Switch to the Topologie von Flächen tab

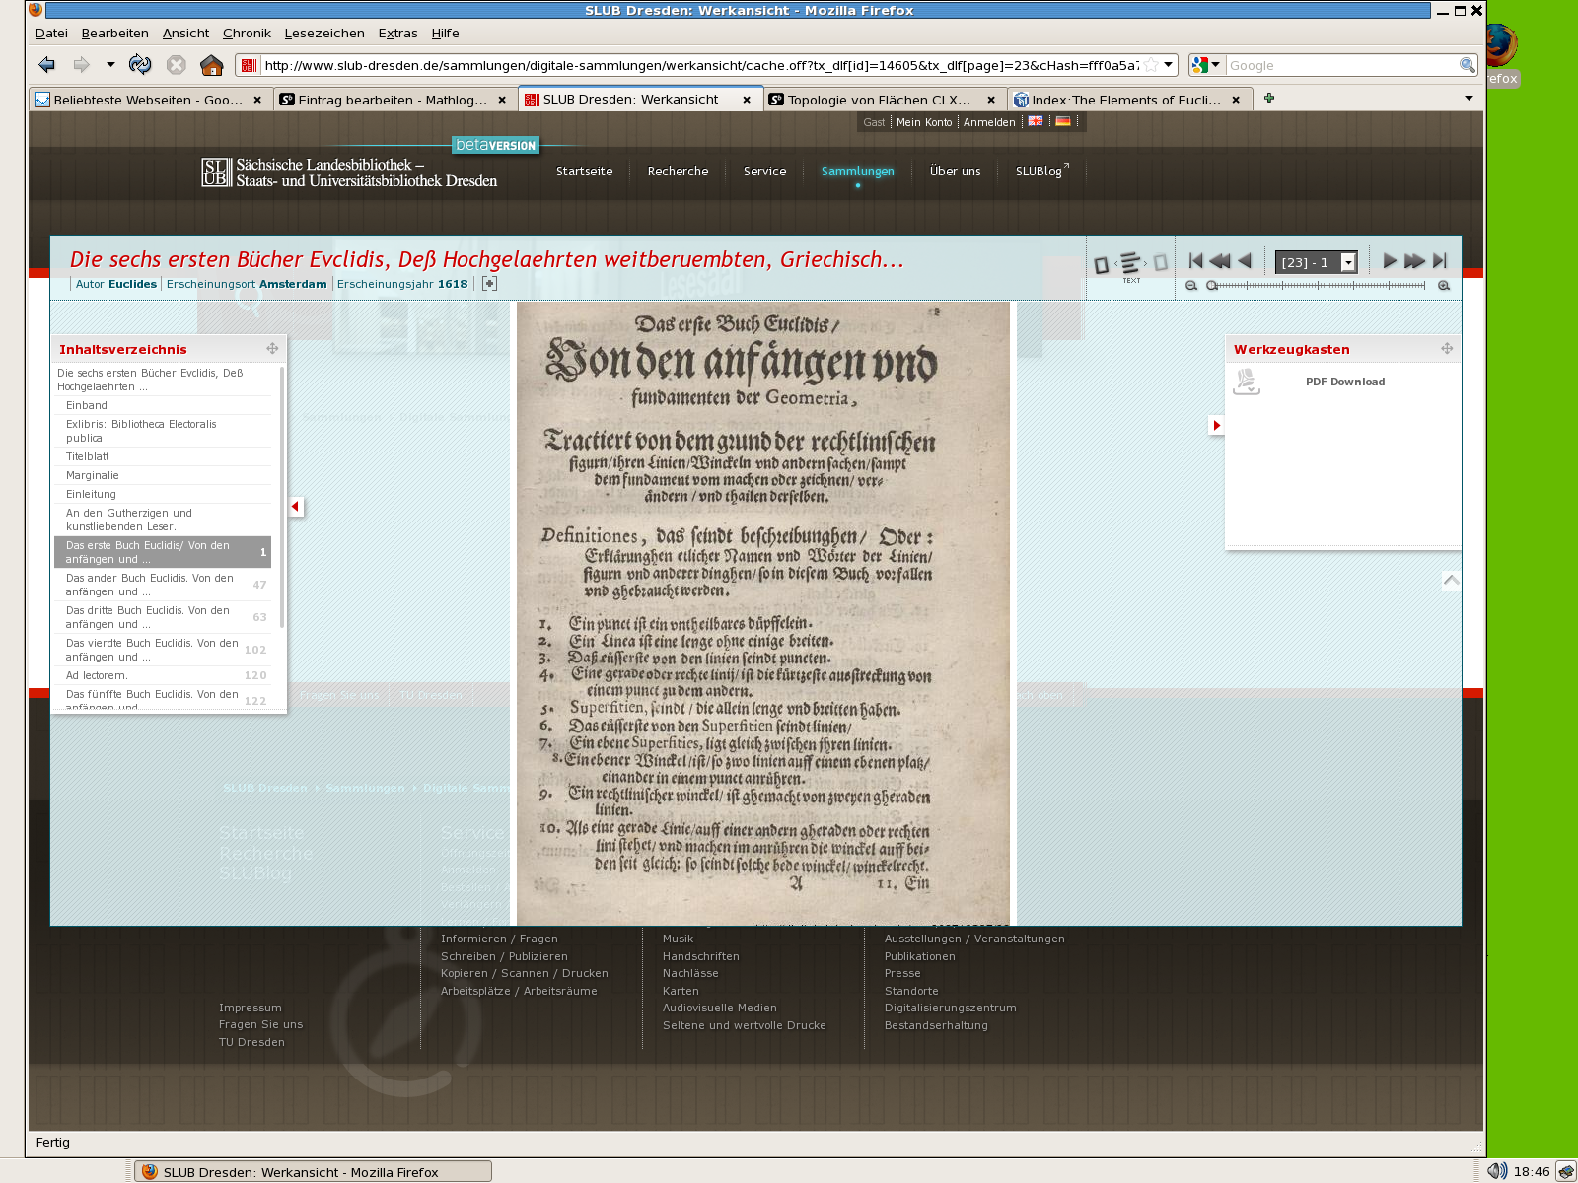[878, 100]
